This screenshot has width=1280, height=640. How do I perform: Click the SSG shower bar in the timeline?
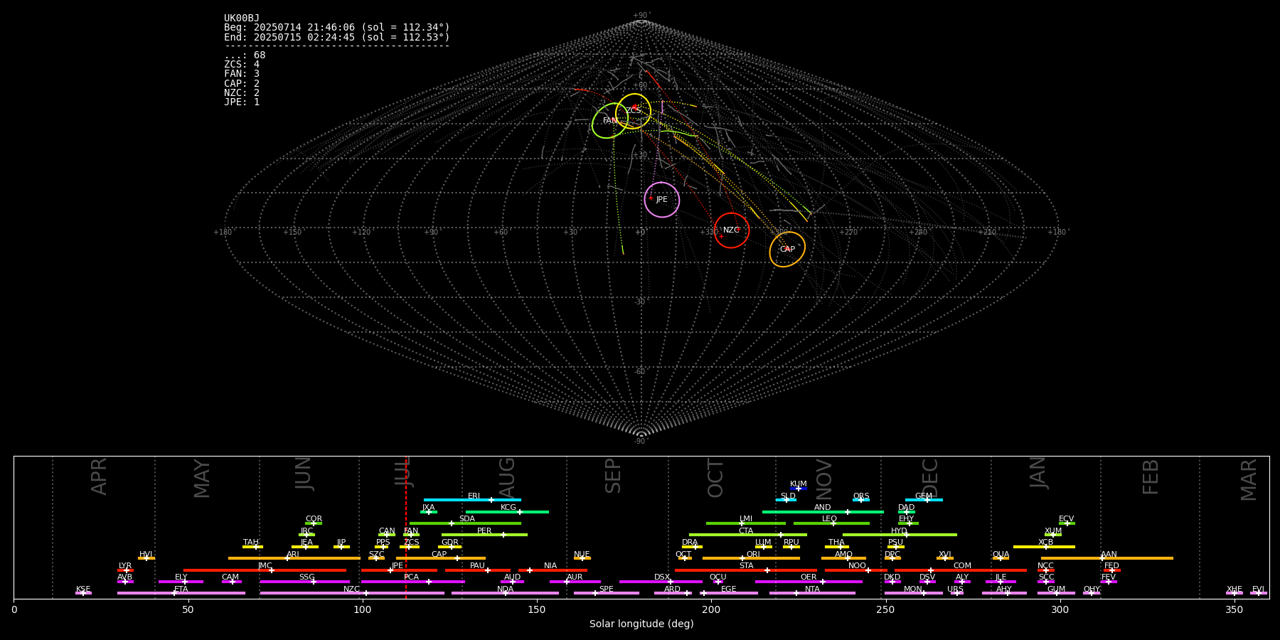pos(304,582)
